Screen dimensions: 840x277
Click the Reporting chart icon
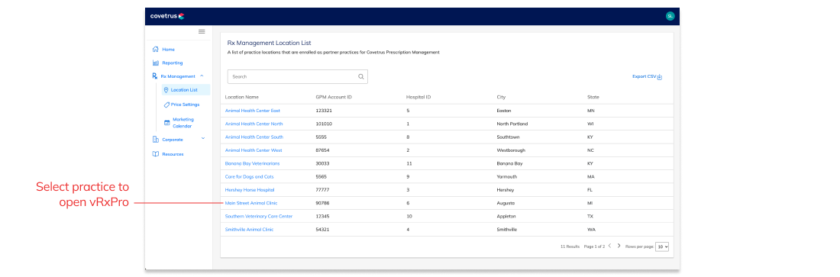[155, 63]
